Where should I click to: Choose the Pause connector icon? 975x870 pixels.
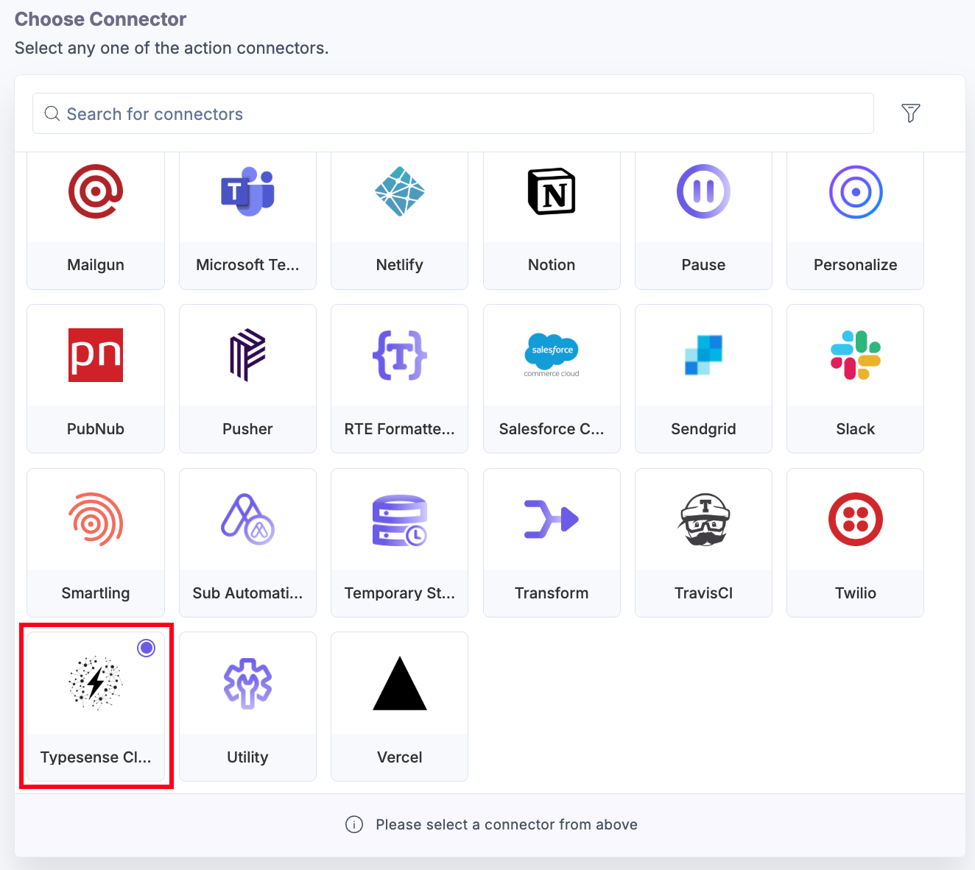click(x=703, y=191)
